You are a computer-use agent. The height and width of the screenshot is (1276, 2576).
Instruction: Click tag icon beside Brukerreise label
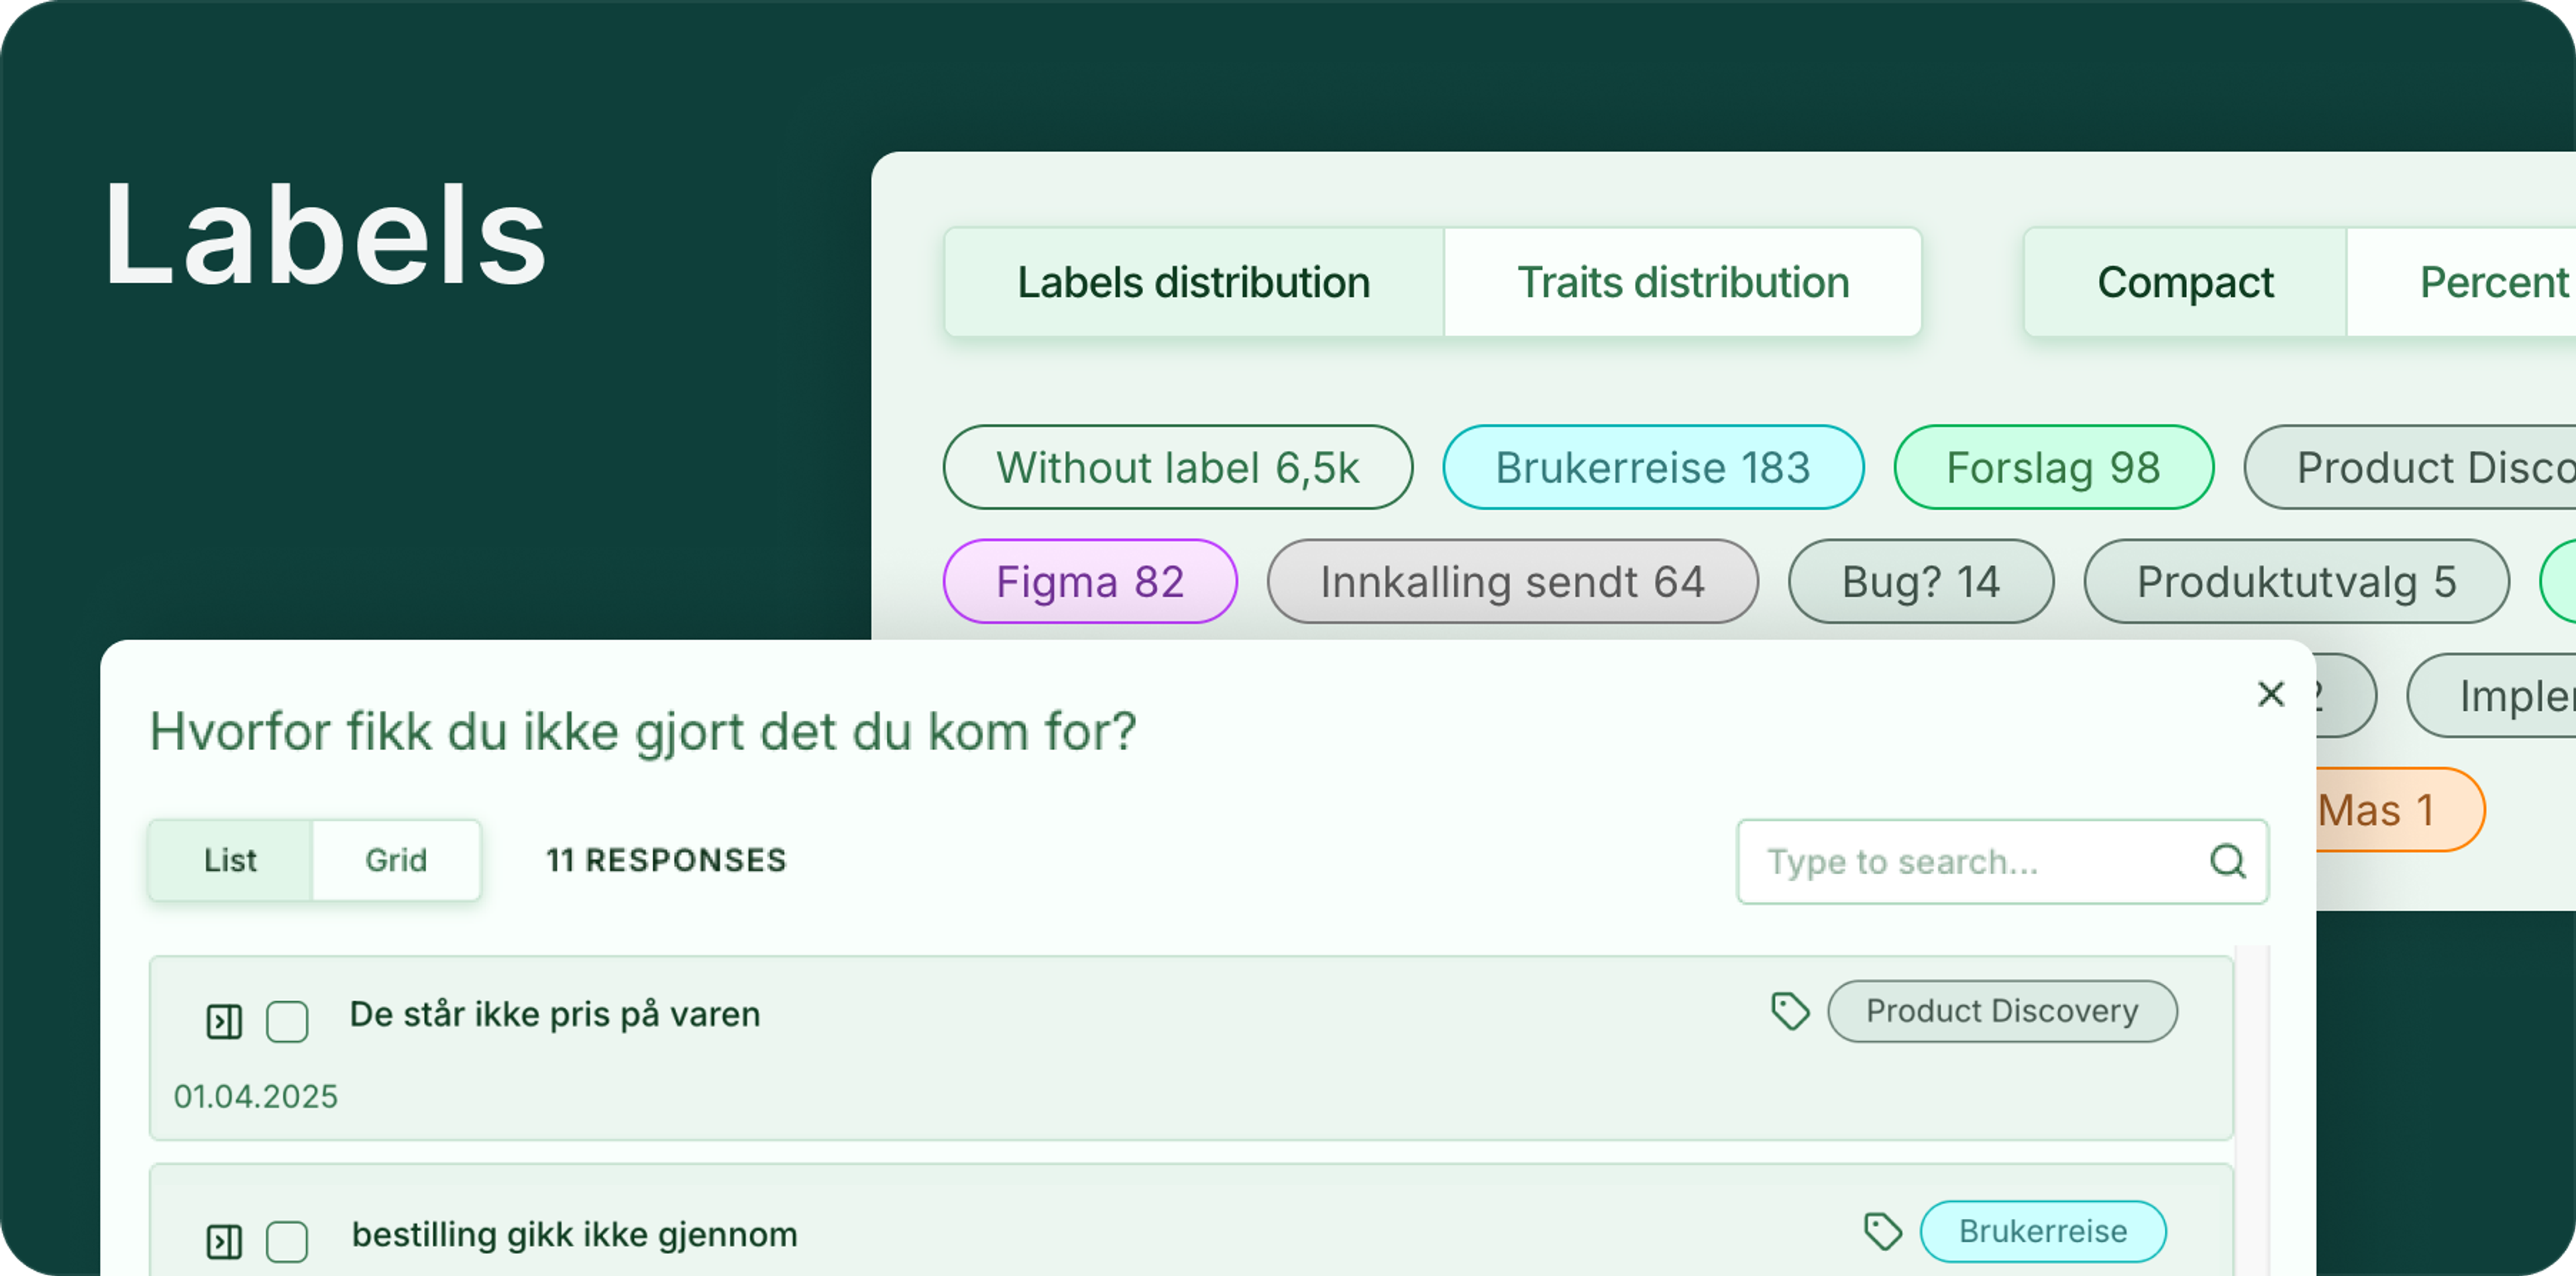(1882, 1231)
